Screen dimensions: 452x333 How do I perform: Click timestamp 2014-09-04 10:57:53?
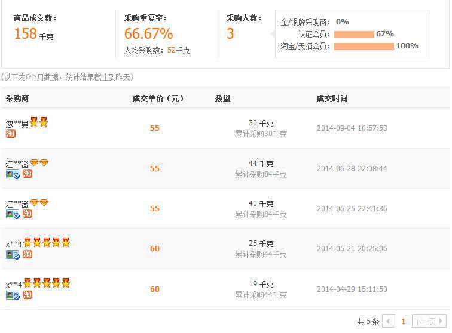coord(352,128)
